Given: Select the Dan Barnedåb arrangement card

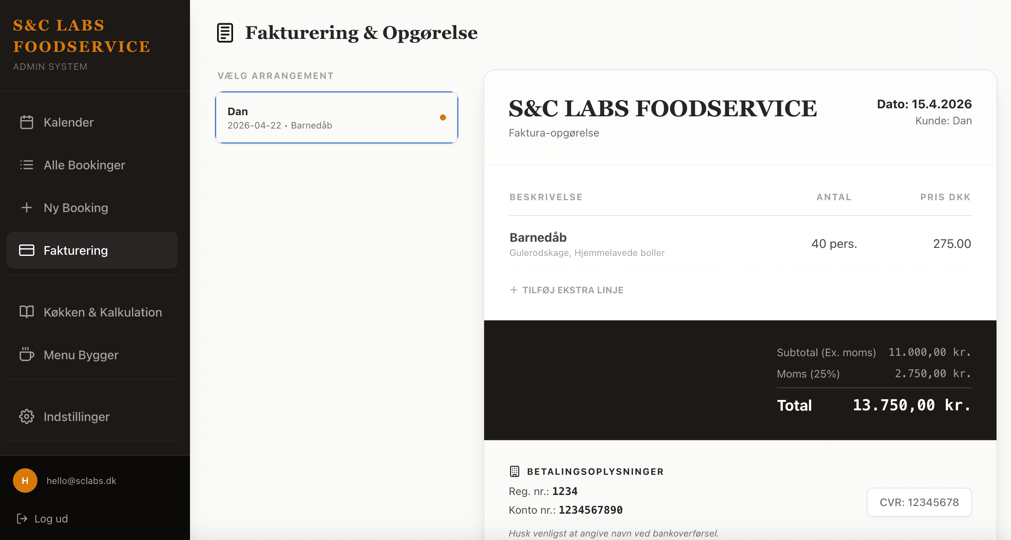Looking at the screenshot, I should click(336, 117).
